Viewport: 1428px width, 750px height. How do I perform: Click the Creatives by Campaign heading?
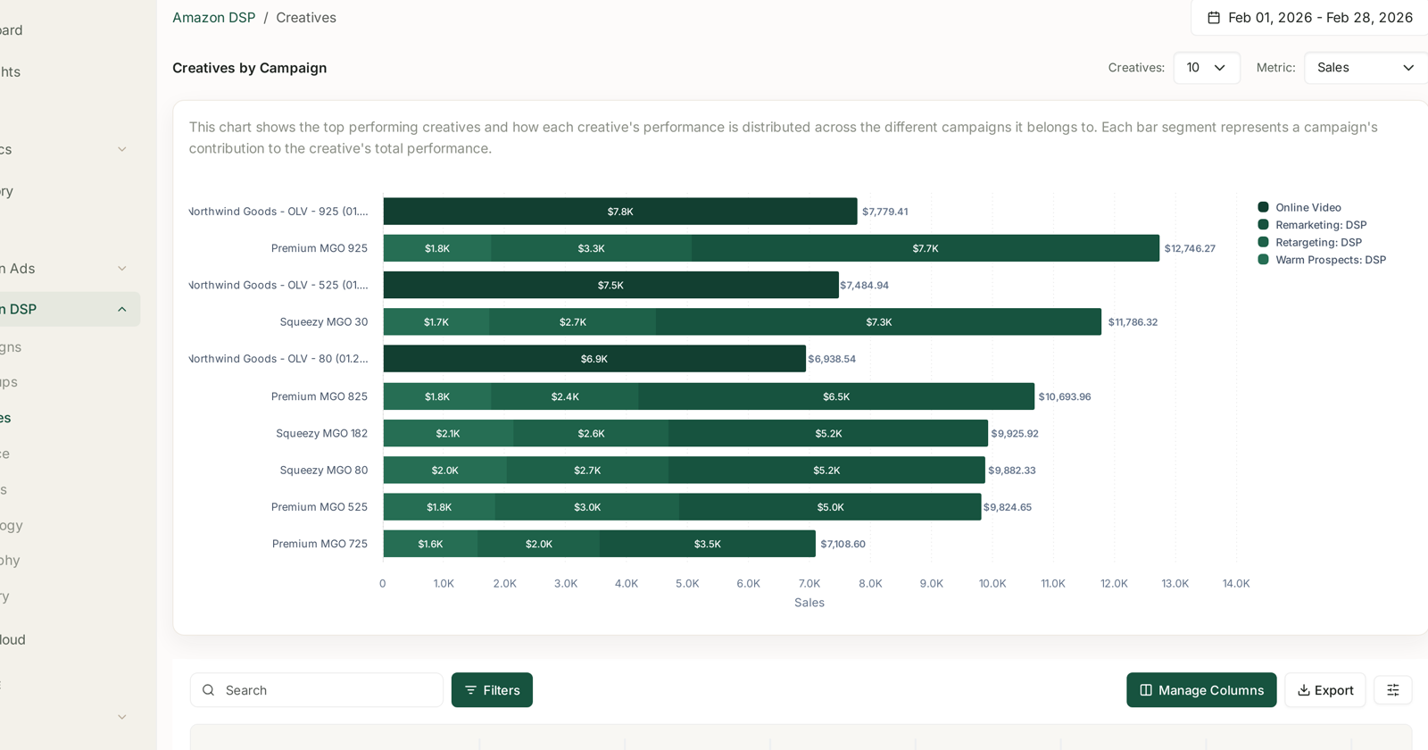(250, 68)
